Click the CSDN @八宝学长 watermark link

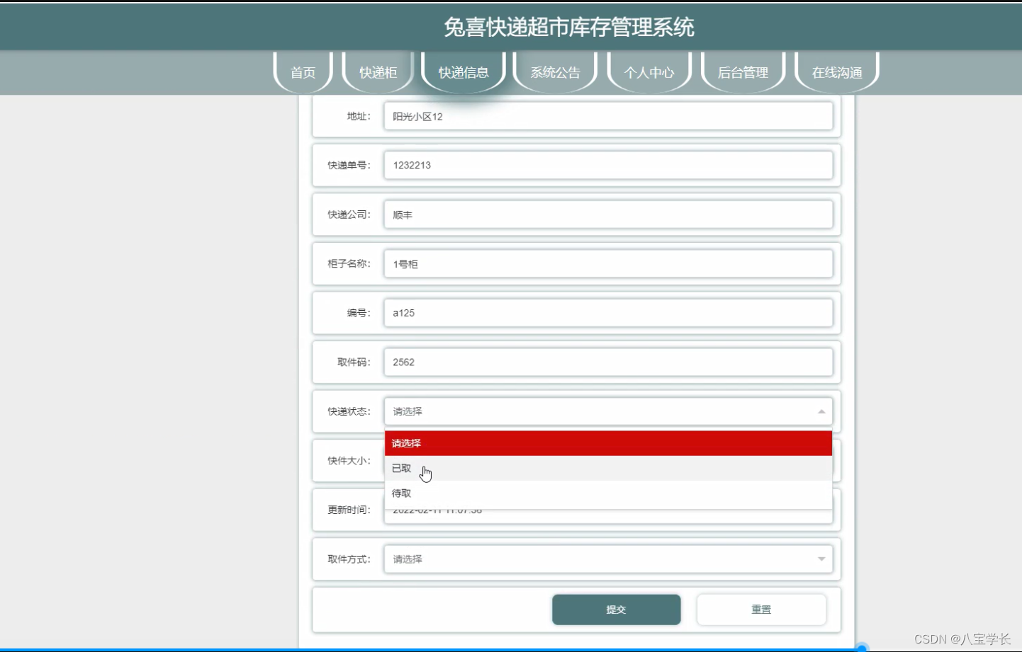point(962,638)
